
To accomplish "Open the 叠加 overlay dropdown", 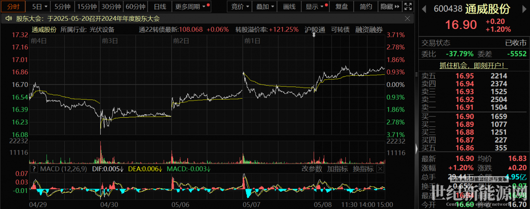I will (x=265, y=6).
